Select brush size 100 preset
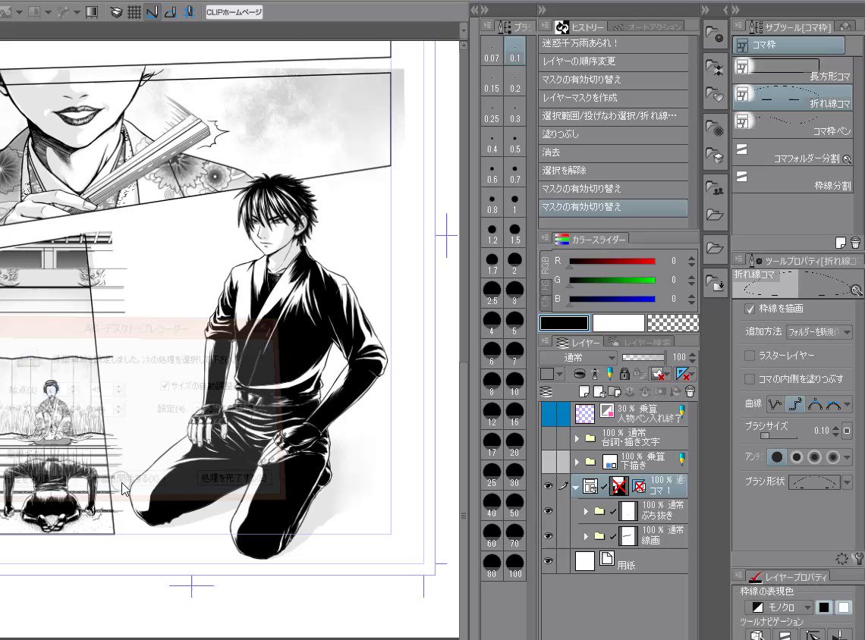 click(514, 567)
